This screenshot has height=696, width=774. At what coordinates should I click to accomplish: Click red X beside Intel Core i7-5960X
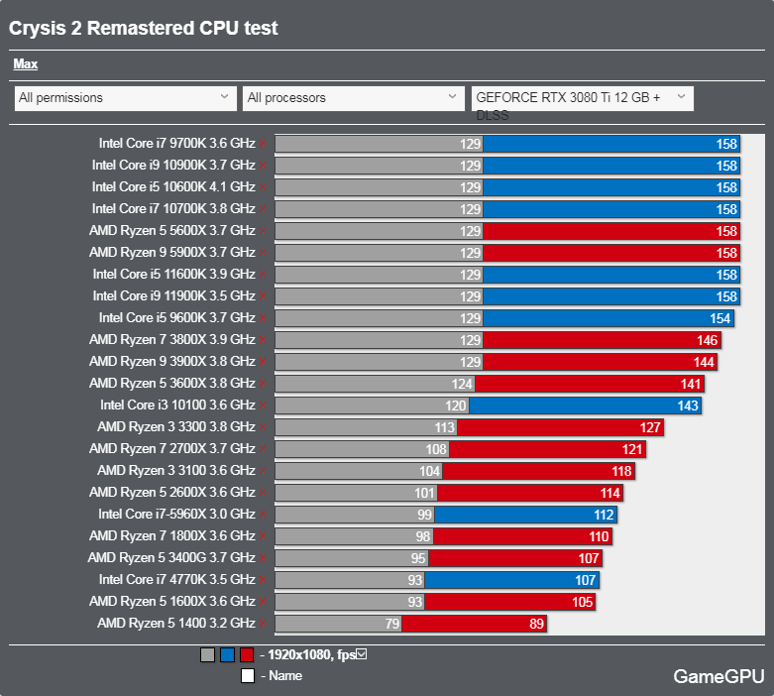point(263,515)
